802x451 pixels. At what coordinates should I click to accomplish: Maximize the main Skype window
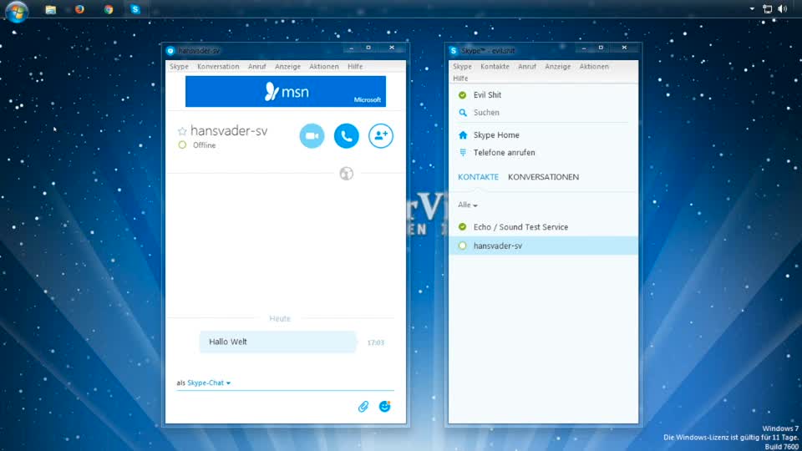(601, 48)
